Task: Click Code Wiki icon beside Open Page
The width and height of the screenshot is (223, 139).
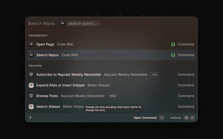Action: click(x=31, y=44)
